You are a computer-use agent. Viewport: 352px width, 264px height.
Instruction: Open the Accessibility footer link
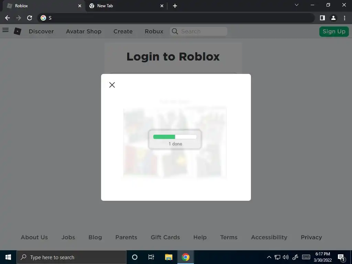[269, 237]
